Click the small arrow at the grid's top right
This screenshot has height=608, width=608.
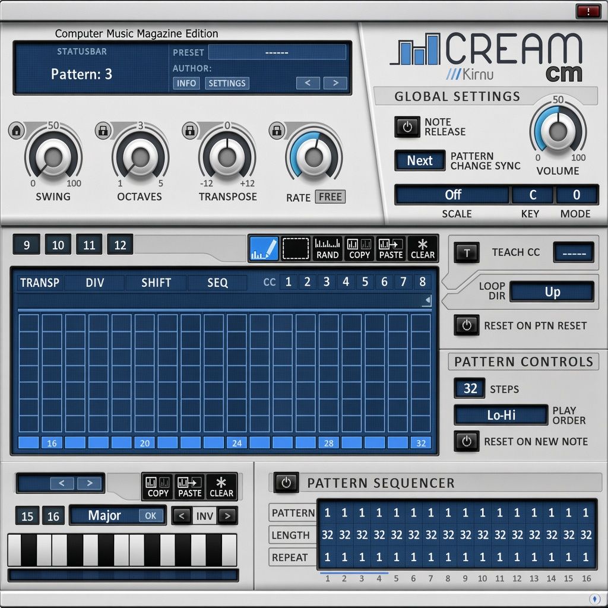[427, 300]
